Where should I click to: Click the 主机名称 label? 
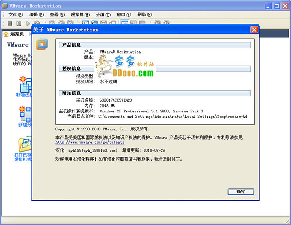(84, 100)
